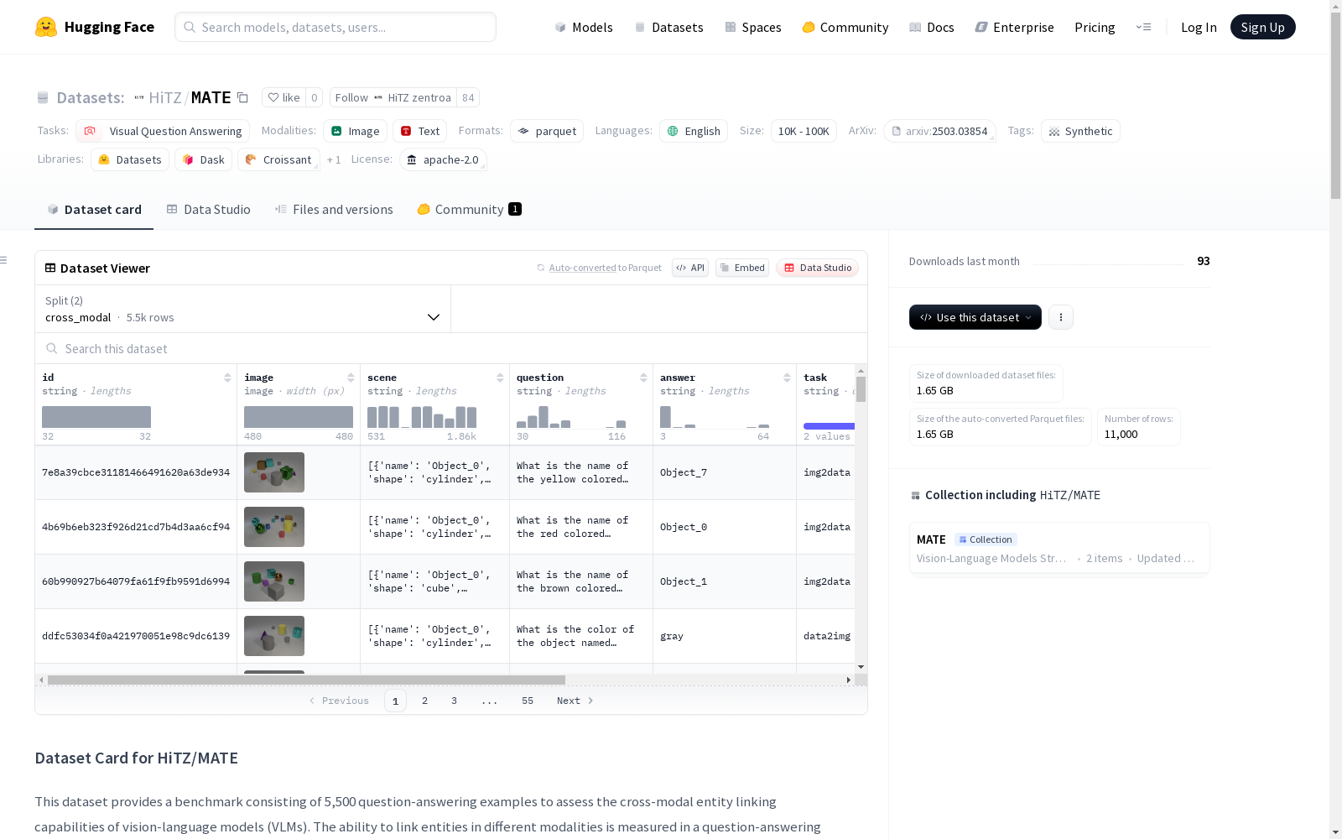Viewport: 1342px width, 839px height.
Task: Click the Search this dataset field
Action: coord(451,348)
